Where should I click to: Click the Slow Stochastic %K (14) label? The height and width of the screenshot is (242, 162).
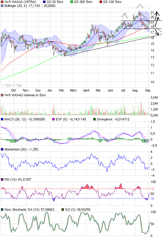coord(29,210)
